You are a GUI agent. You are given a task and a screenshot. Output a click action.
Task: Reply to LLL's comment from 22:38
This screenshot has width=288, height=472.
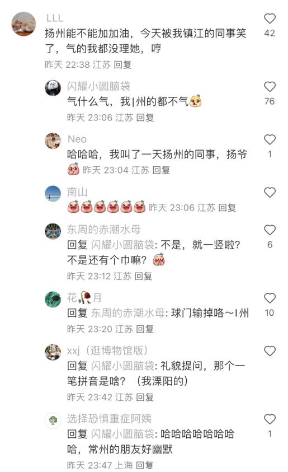[122, 65]
